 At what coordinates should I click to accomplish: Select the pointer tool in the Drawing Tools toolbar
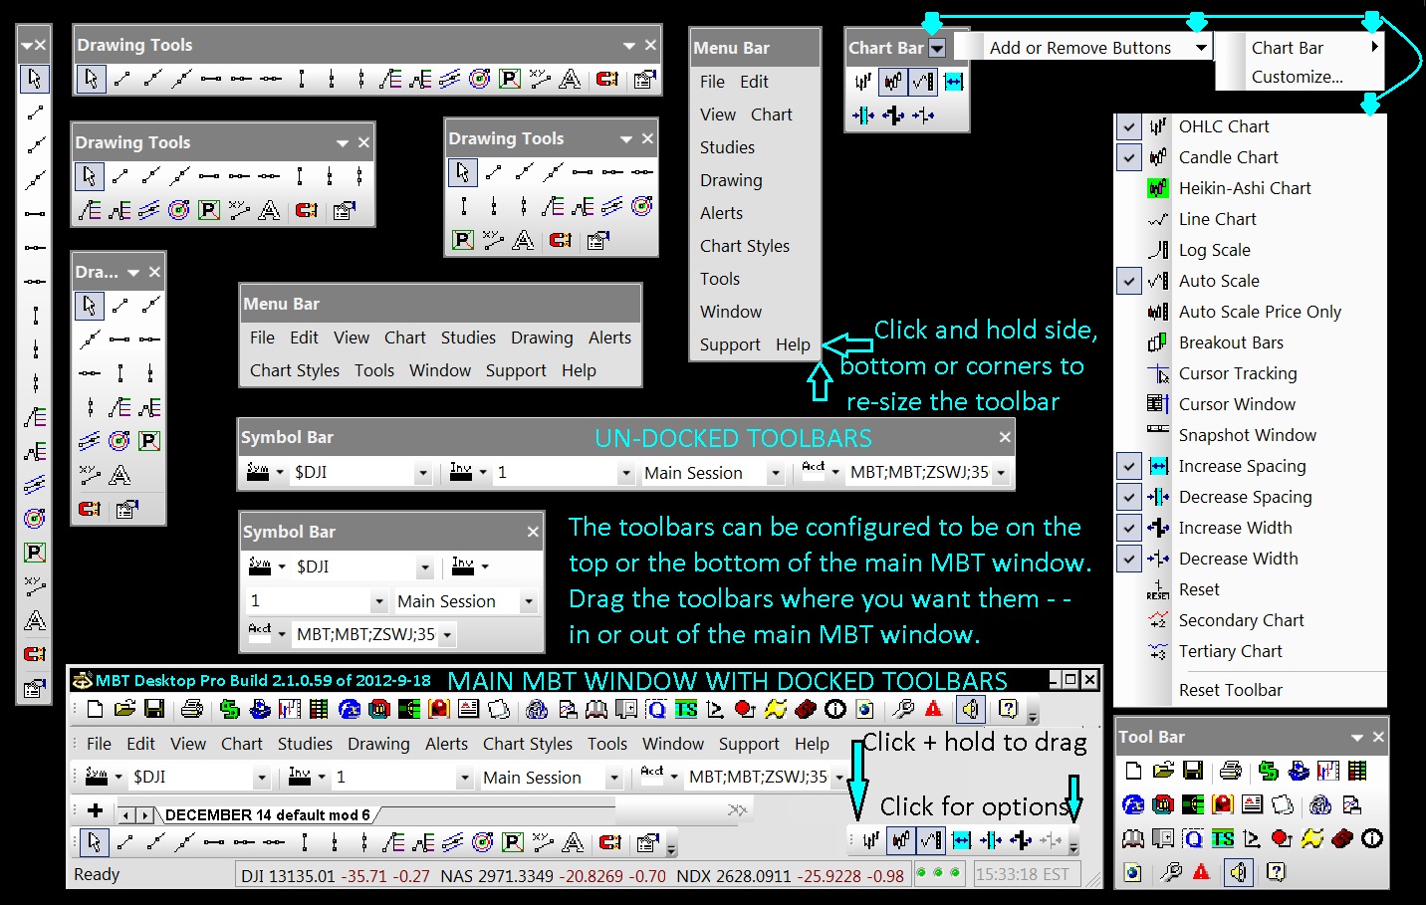tap(91, 79)
